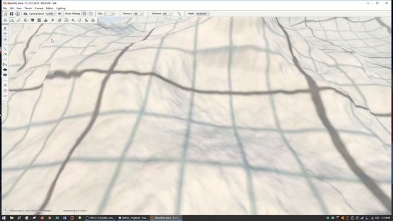This screenshot has height=221, width=393.
Task: Switch to the Terrain Painter brush icon
Action: pyautogui.click(x=19, y=20)
